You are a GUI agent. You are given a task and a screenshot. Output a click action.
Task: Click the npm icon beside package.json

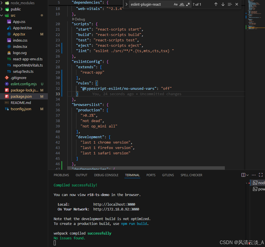(7, 97)
